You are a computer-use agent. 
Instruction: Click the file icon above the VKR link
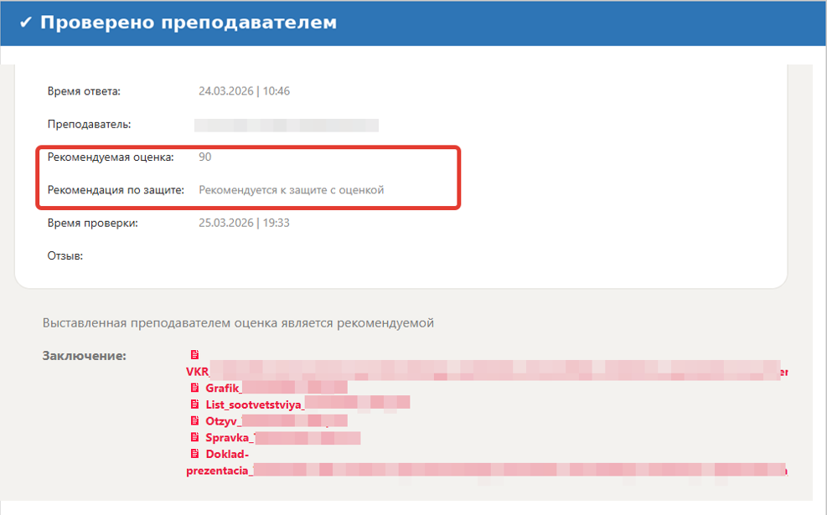pyautogui.click(x=195, y=355)
